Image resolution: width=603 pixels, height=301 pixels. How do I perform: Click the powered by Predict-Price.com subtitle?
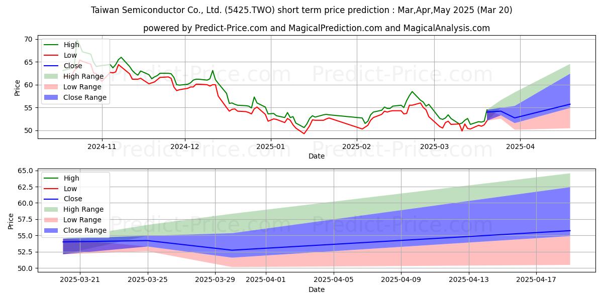pyautogui.click(x=317, y=28)
